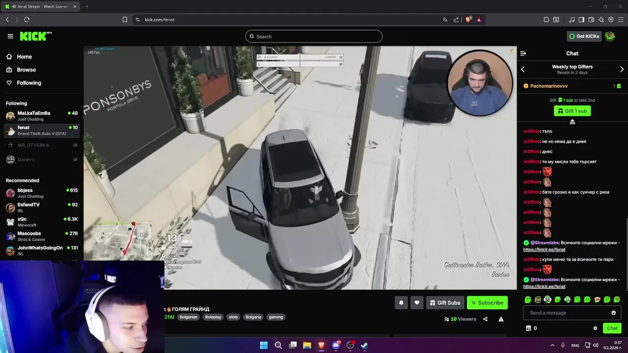This screenshot has height=353, width=628.
Task: Open last linktr.ee/fenat link in chat
Action: [x=544, y=286]
